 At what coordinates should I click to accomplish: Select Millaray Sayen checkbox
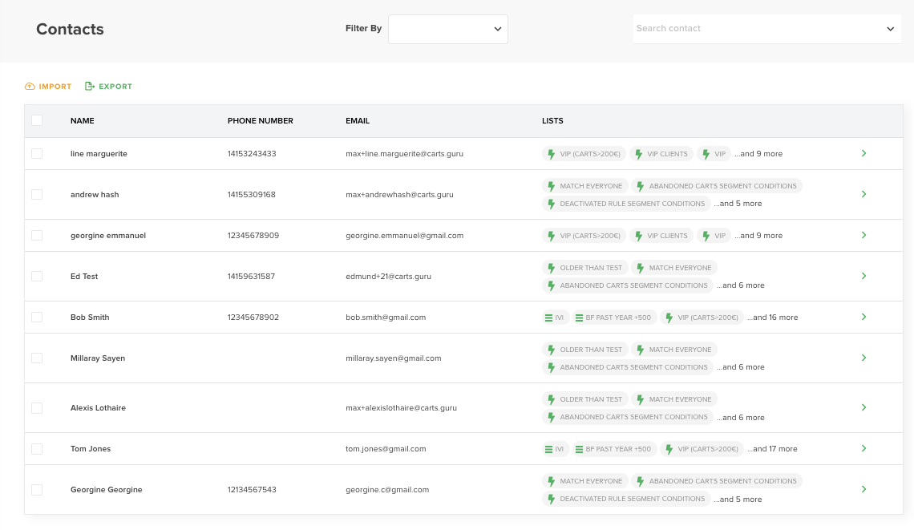(x=37, y=358)
